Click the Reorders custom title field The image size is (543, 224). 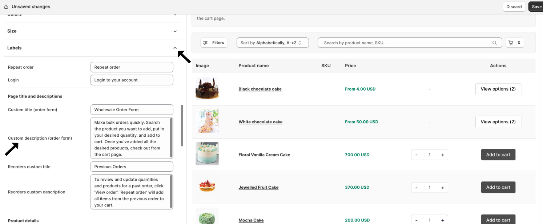132,167
